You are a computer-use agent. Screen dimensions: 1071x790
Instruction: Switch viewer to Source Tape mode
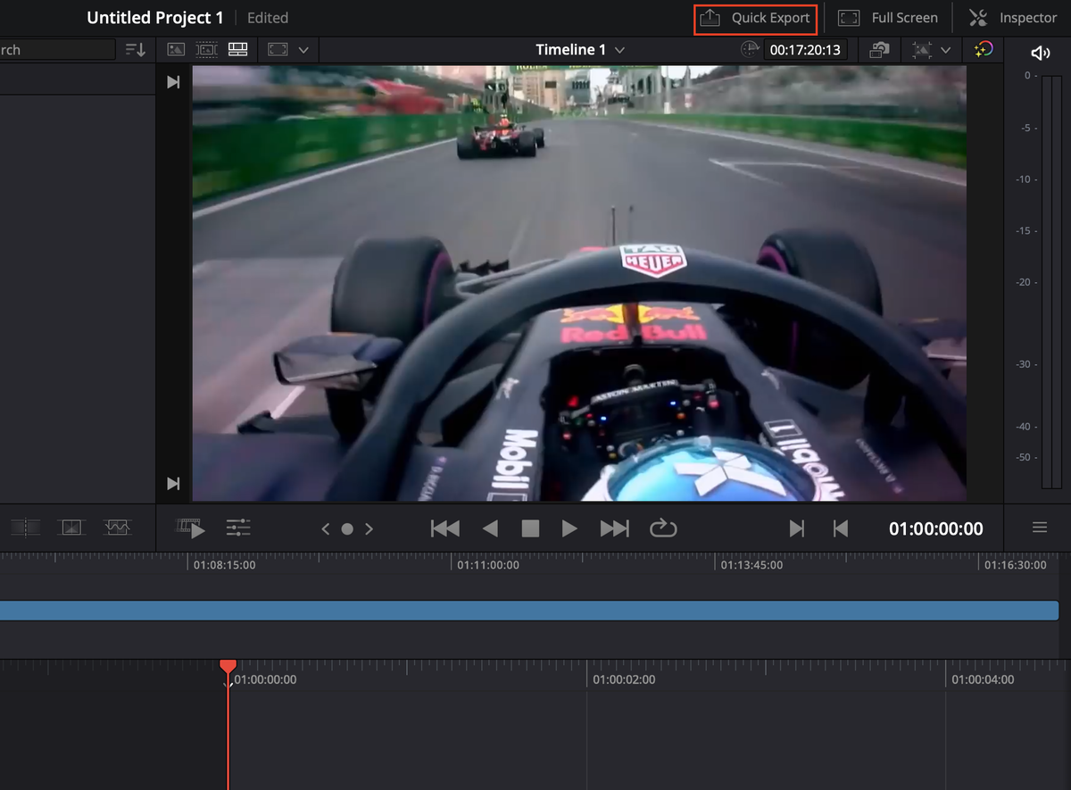pos(207,50)
